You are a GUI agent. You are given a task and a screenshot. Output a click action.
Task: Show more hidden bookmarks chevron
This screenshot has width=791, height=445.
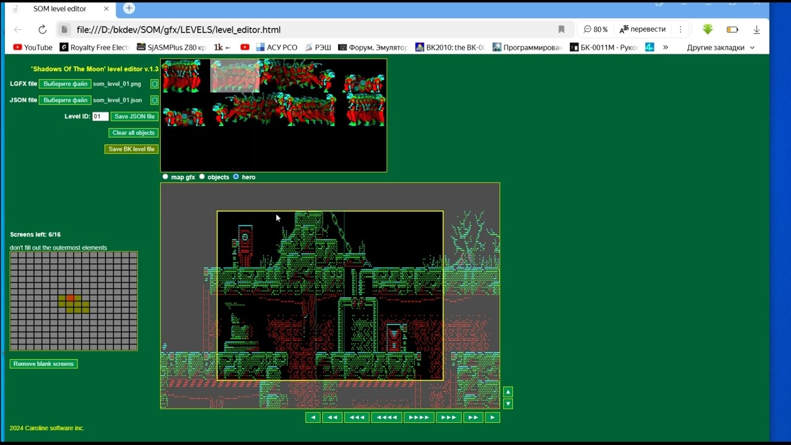pyautogui.click(x=666, y=48)
